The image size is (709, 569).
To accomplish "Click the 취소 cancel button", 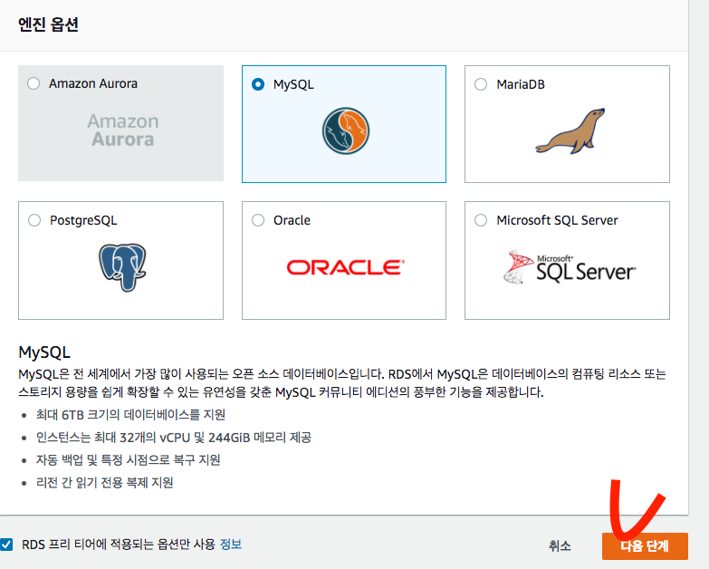I will click(560, 546).
